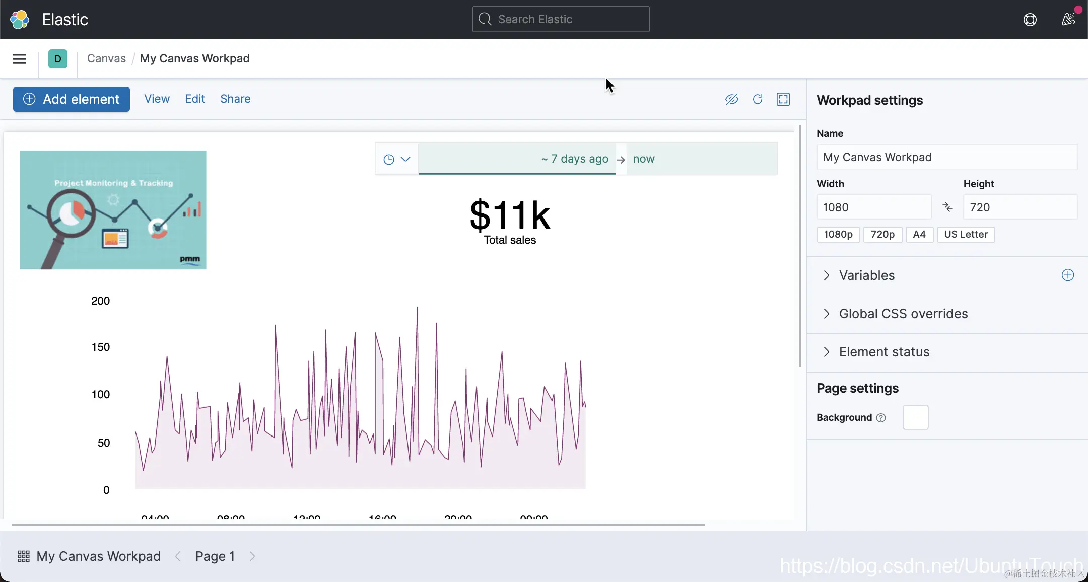Expand Global CSS overrides section
Image resolution: width=1088 pixels, height=582 pixels.
(903, 314)
